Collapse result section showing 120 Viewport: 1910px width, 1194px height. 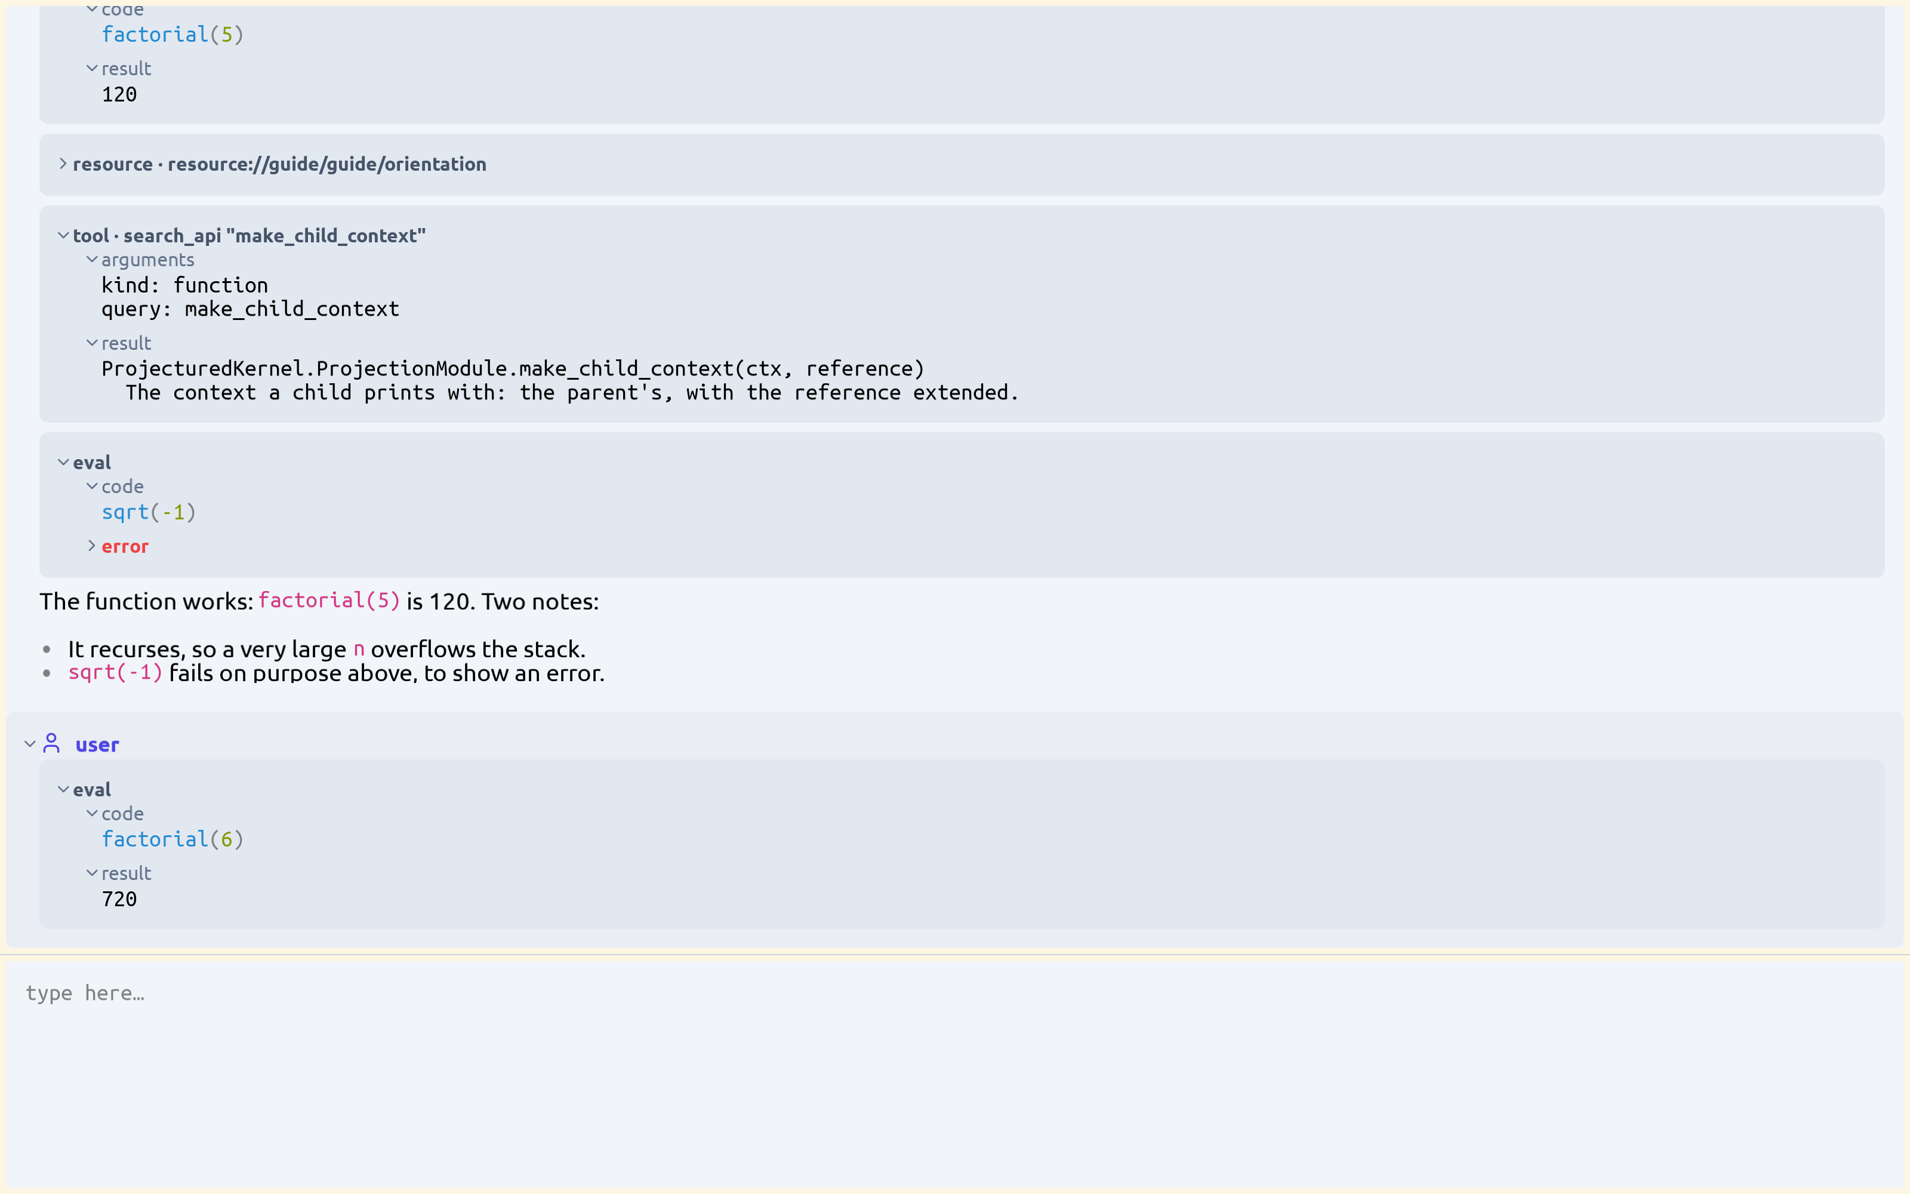click(91, 69)
